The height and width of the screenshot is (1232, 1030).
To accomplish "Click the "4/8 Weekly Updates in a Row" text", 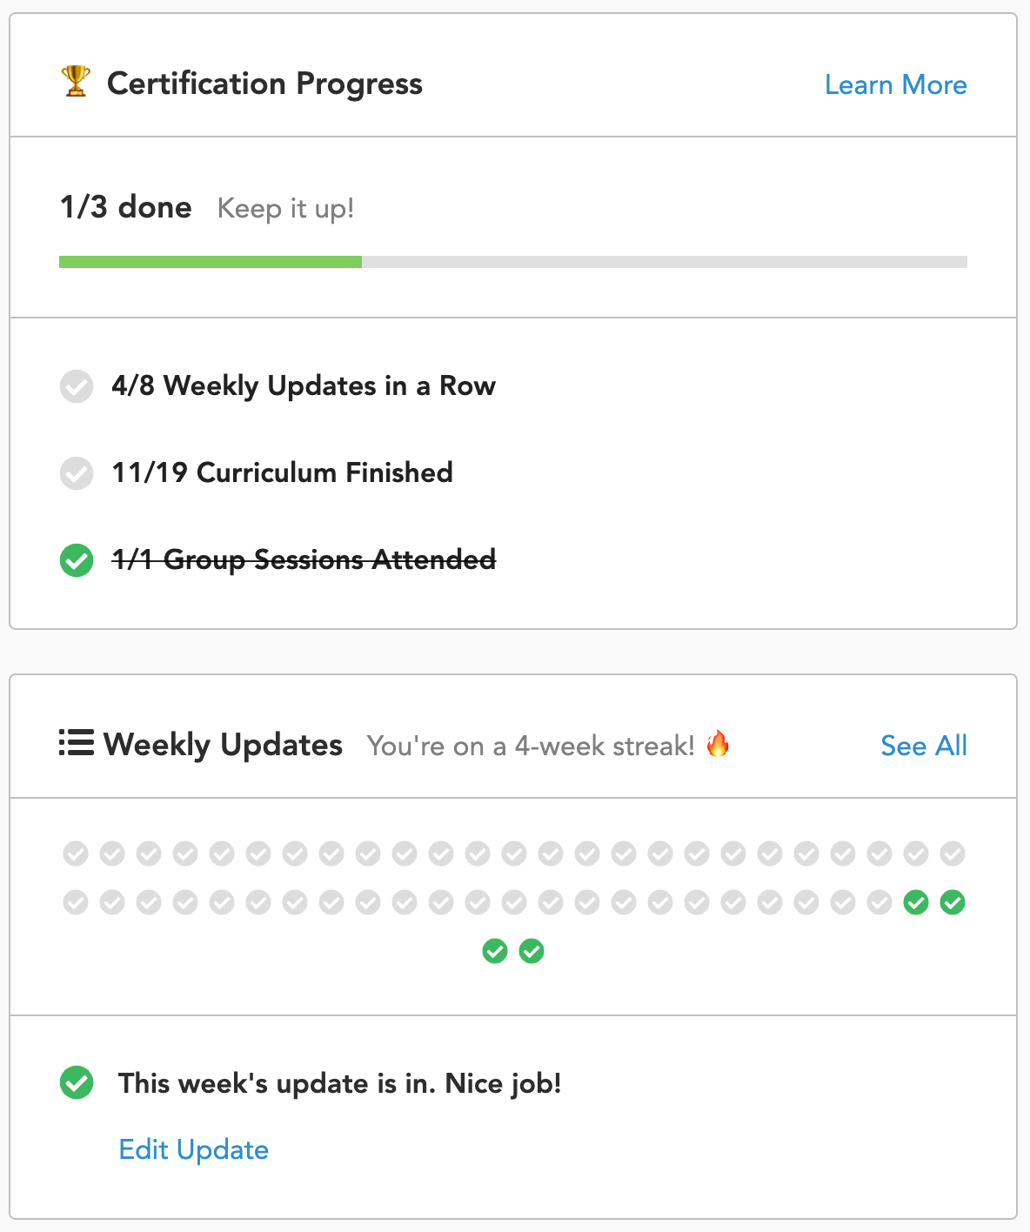I will (x=304, y=385).
